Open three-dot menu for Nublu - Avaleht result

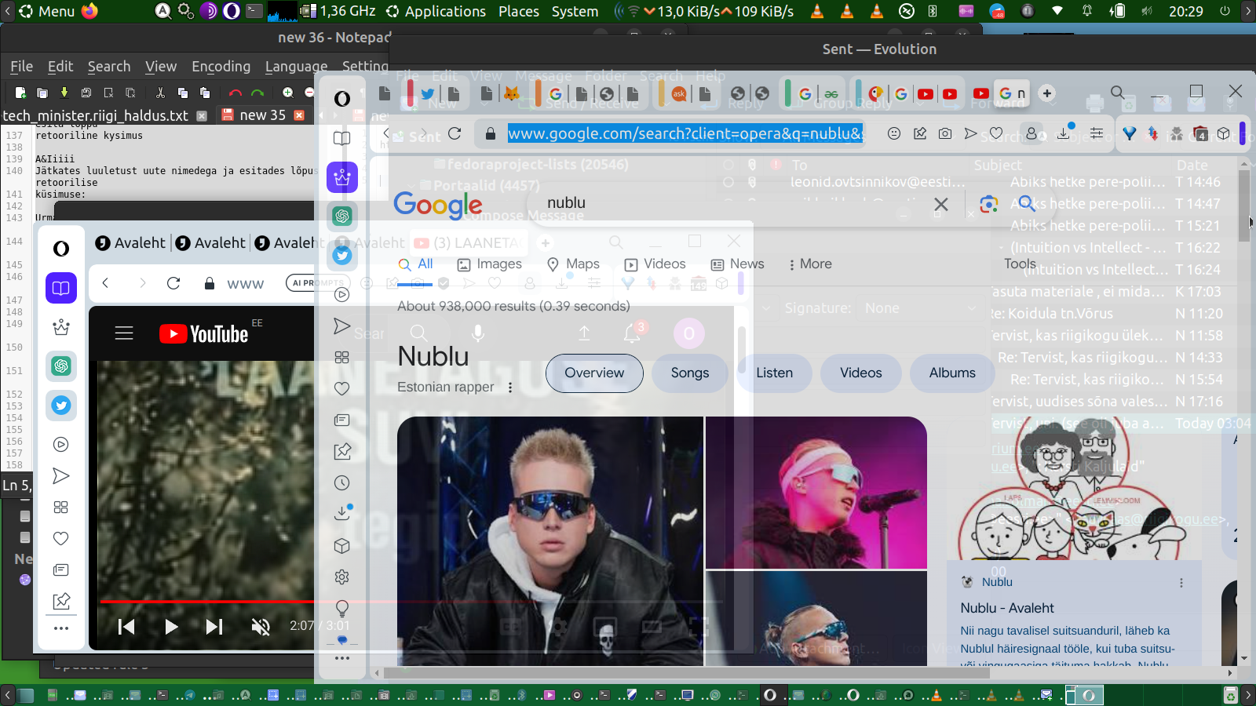coord(1181,583)
